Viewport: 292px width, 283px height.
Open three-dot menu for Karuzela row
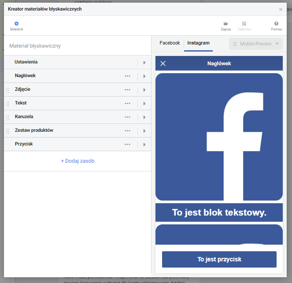pos(128,117)
